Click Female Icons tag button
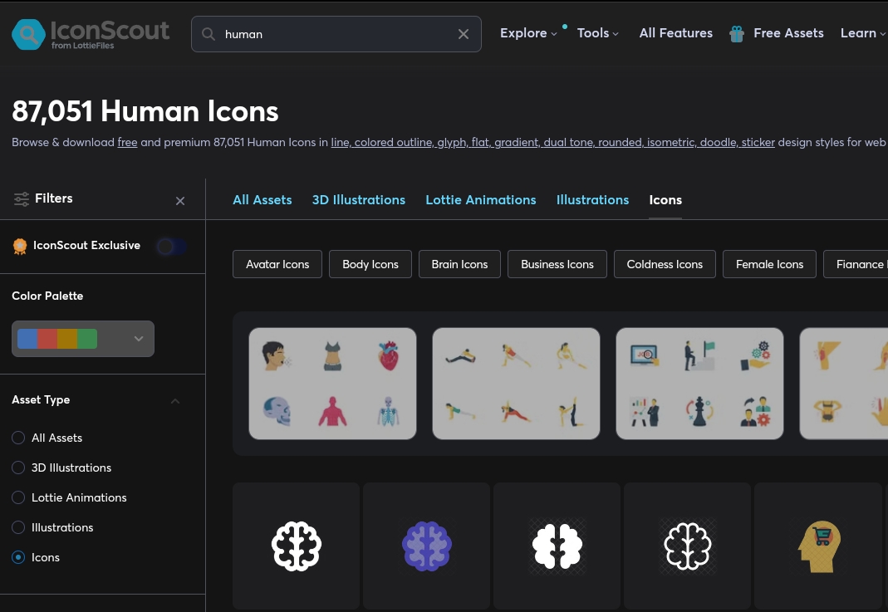Image resolution: width=888 pixels, height=612 pixels. click(x=770, y=264)
